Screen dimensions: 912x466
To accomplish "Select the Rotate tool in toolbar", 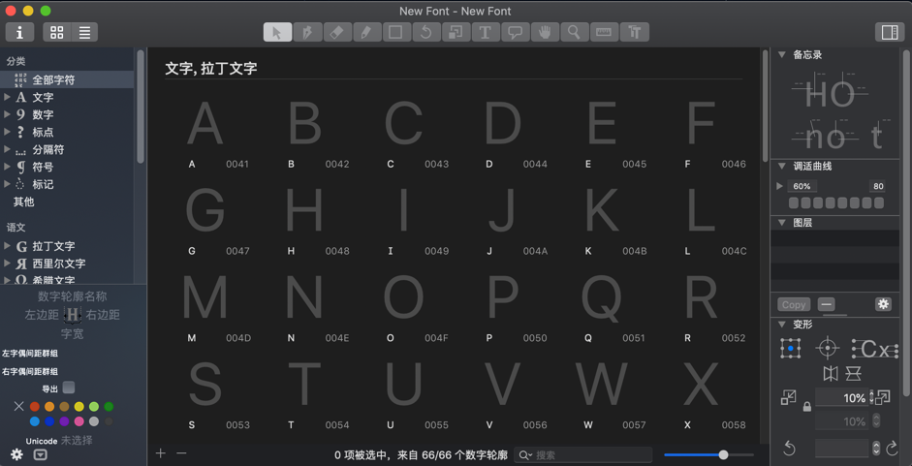I will [425, 32].
